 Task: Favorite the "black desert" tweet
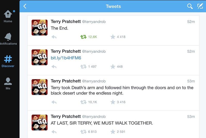[113, 102]
